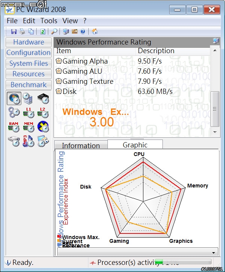Click the computer monitor toolbar icon
This screenshot has height=272, width=225.
[x=66, y=31]
